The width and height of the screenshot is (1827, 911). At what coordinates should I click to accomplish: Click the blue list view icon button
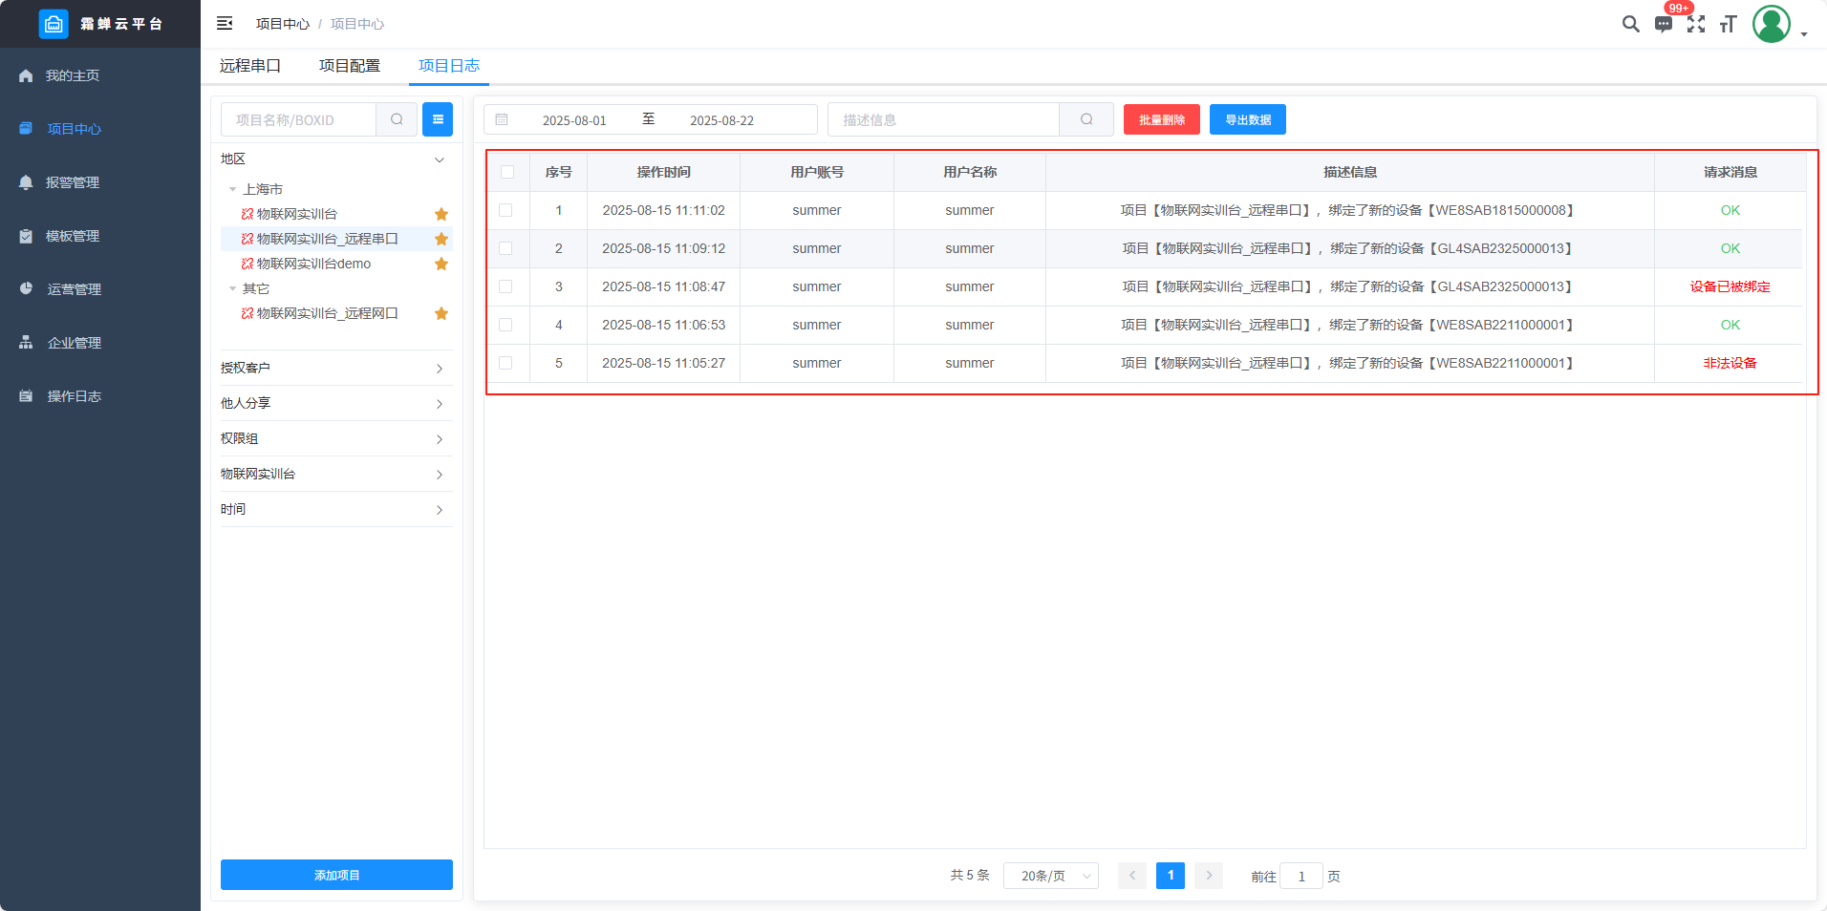(x=438, y=119)
